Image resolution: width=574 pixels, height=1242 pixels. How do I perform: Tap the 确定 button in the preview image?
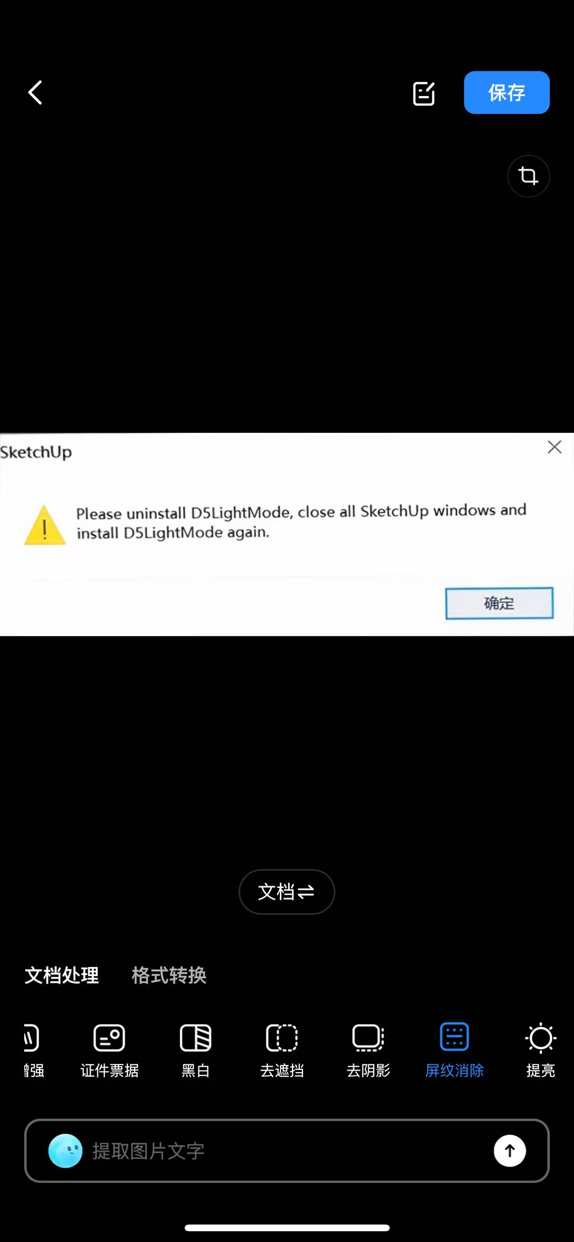point(499,603)
